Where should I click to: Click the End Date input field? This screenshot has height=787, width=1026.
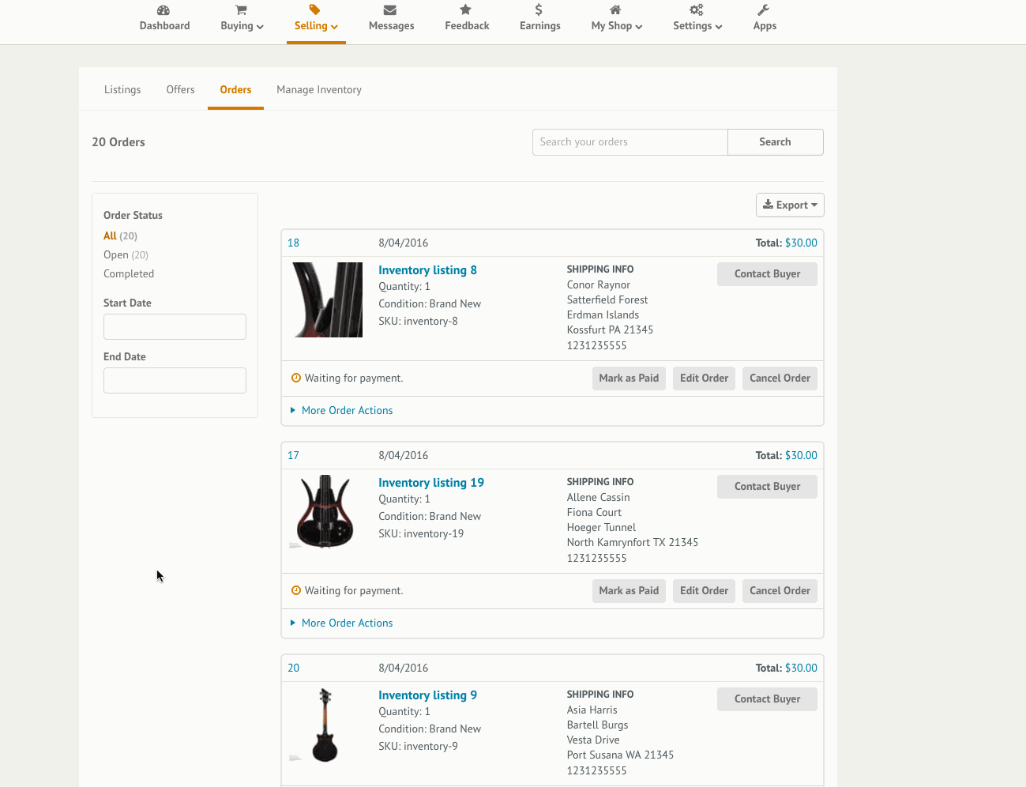(x=175, y=381)
